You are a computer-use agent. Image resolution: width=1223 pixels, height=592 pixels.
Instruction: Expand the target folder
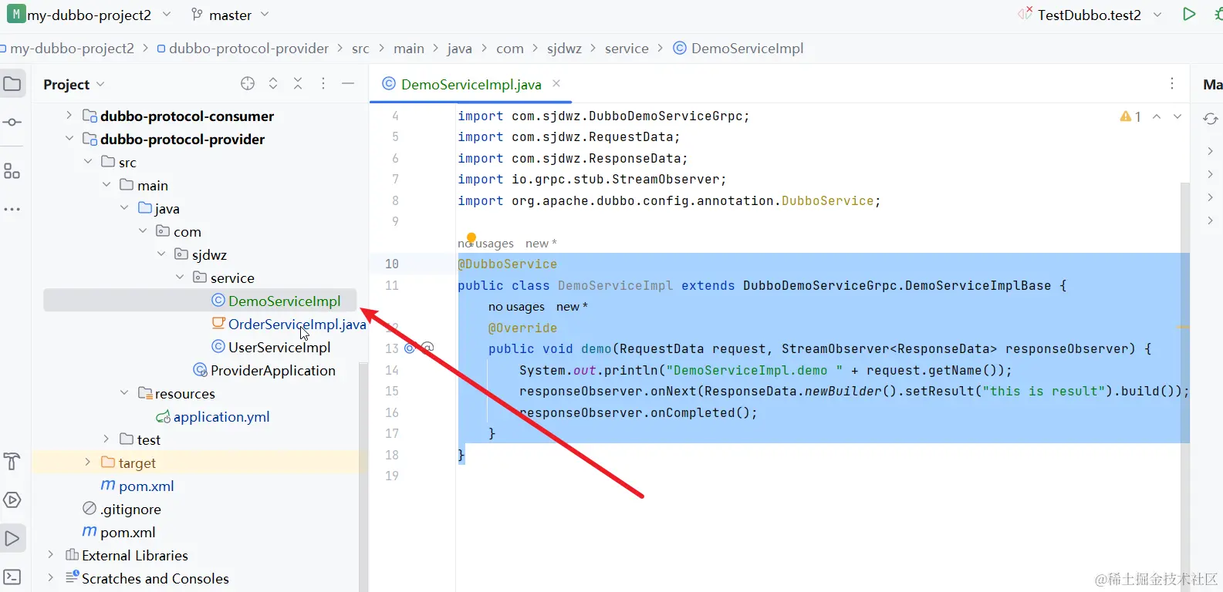(87, 462)
